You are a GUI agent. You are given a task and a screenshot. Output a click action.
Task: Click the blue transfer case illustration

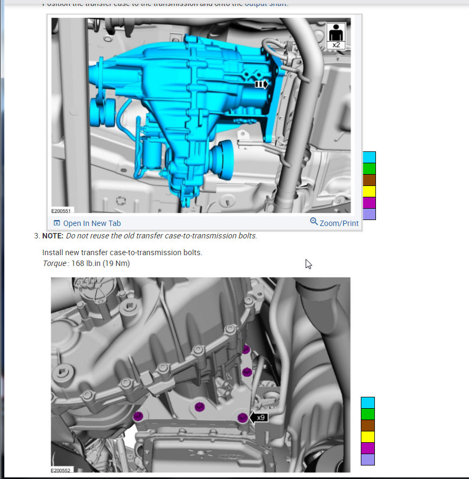point(201,115)
